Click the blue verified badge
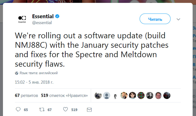The width and height of the screenshot is (196, 116). click(57, 17)
